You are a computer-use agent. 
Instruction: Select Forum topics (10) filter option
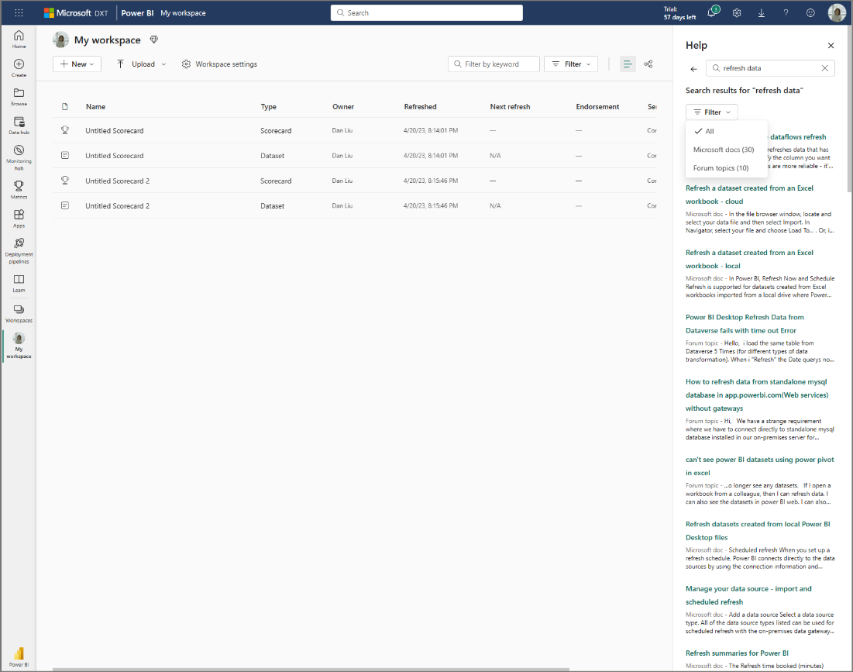726,168
